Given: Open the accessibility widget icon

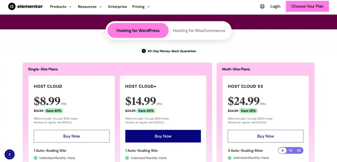Looking at the screenshot, I should (10, 154).
